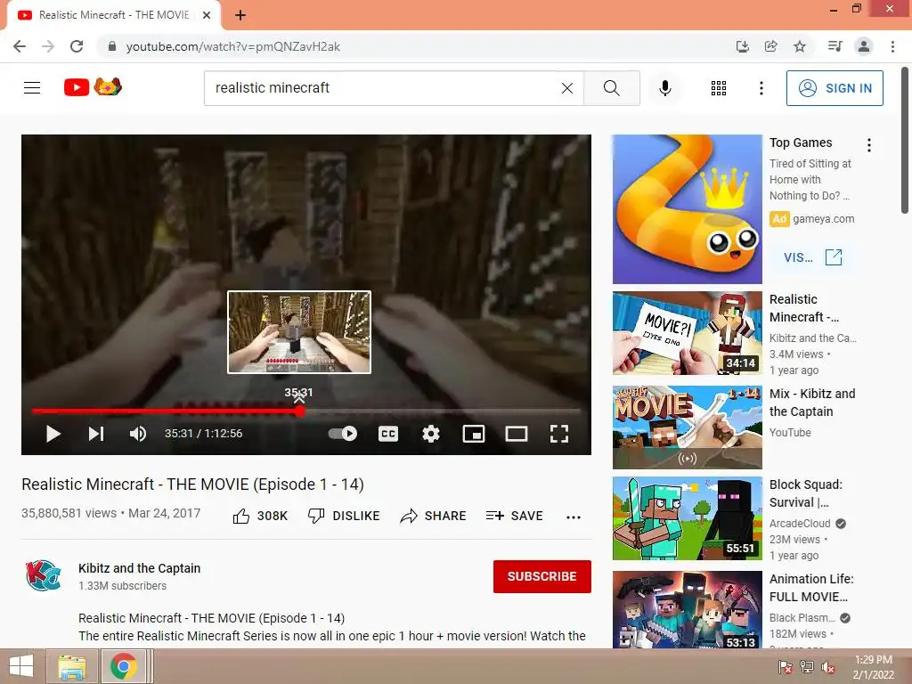
Task: Open the Chrome three-dot menu
Action: click(892, 46)
